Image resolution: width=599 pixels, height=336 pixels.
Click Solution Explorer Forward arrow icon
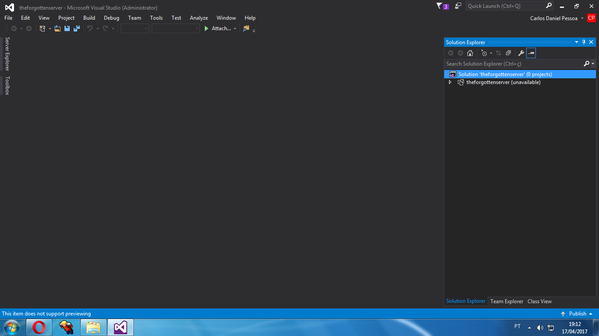coord(460,53)
